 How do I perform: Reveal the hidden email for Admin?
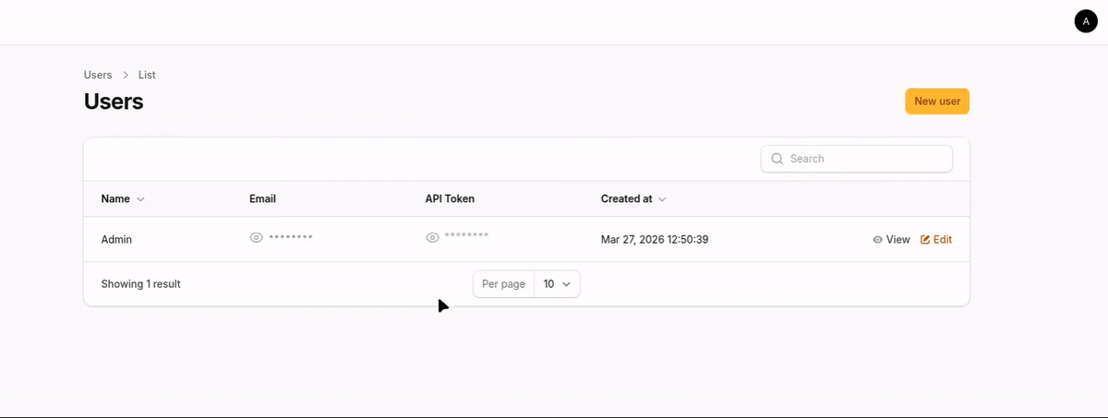coord(257,238)
